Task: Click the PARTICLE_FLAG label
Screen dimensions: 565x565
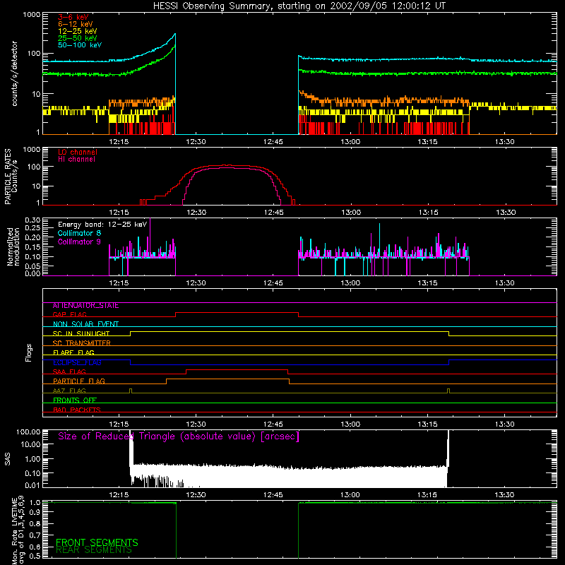Action: 79,381
